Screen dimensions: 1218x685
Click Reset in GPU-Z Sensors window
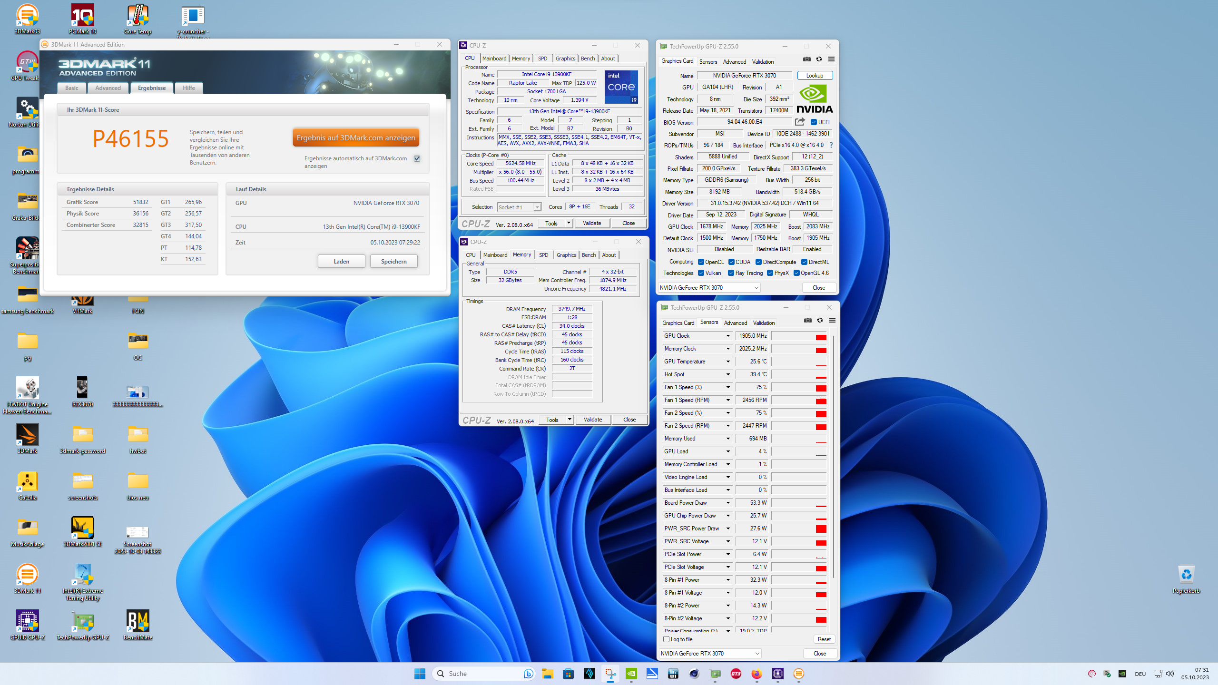coord(824,639)
